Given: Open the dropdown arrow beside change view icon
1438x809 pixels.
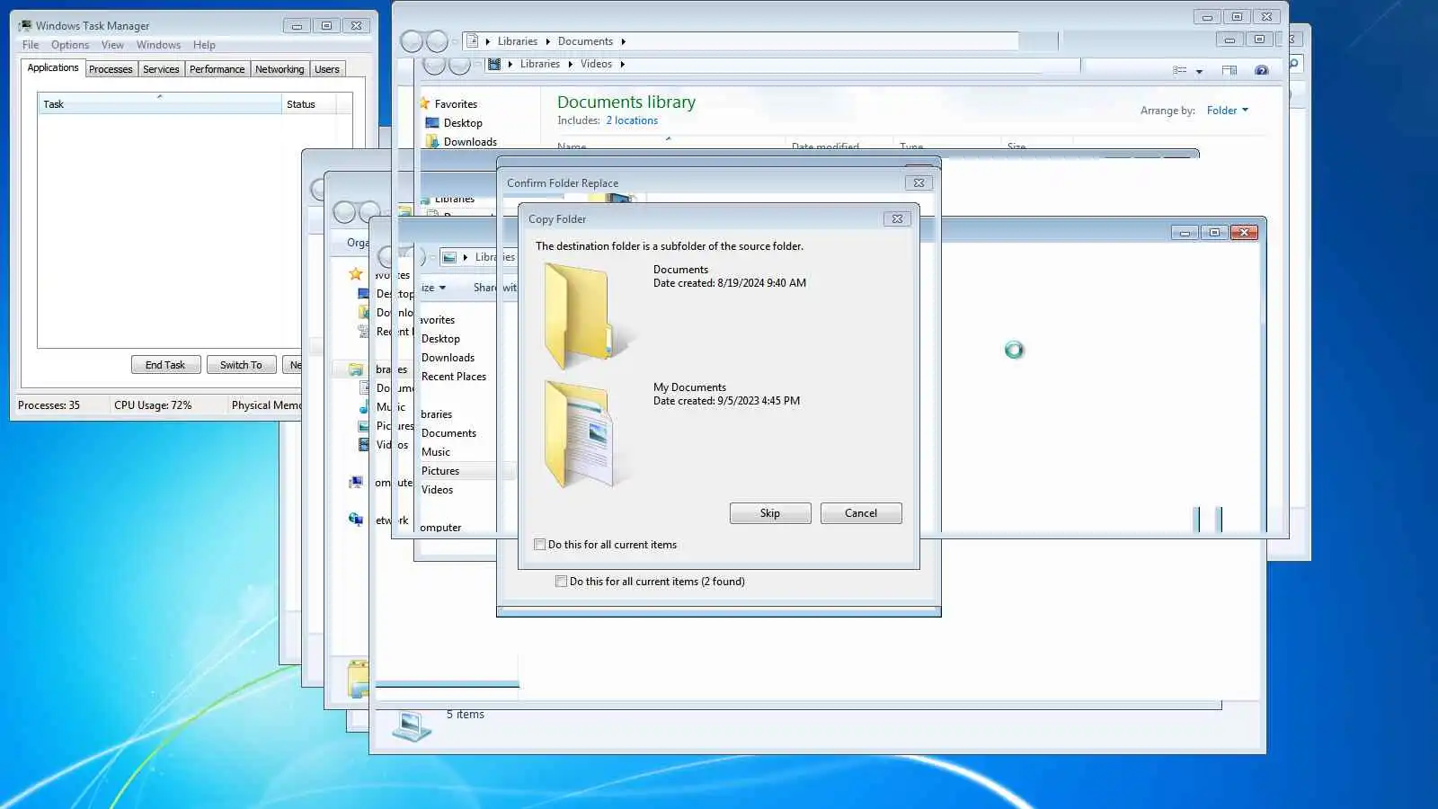Looking at the screenshot, I should (1199, 71).
